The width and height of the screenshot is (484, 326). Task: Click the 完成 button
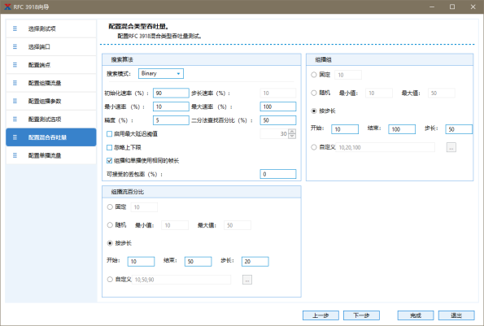pyautogui.click(x=416, y=315)
